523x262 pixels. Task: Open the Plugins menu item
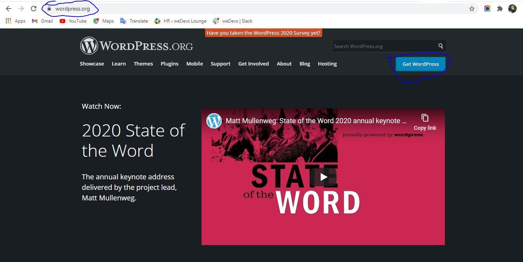tap(170, 64)
